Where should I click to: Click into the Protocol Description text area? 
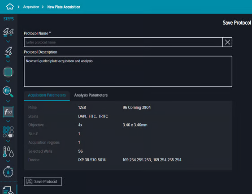[x=128, y=71]
